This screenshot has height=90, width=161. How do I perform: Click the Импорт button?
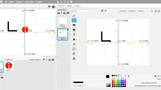point(141,11)
